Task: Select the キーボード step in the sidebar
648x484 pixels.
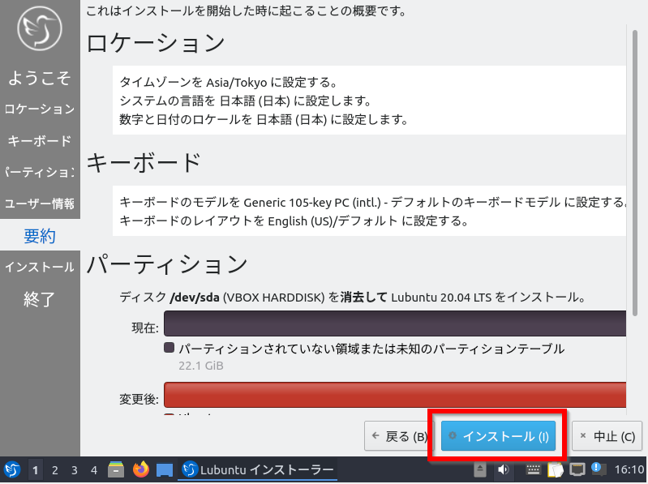Action: (40, 141)
